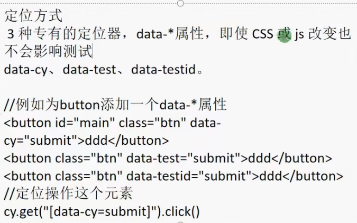Click the word data-testid in the attribute list

click(x=163, y=69)
